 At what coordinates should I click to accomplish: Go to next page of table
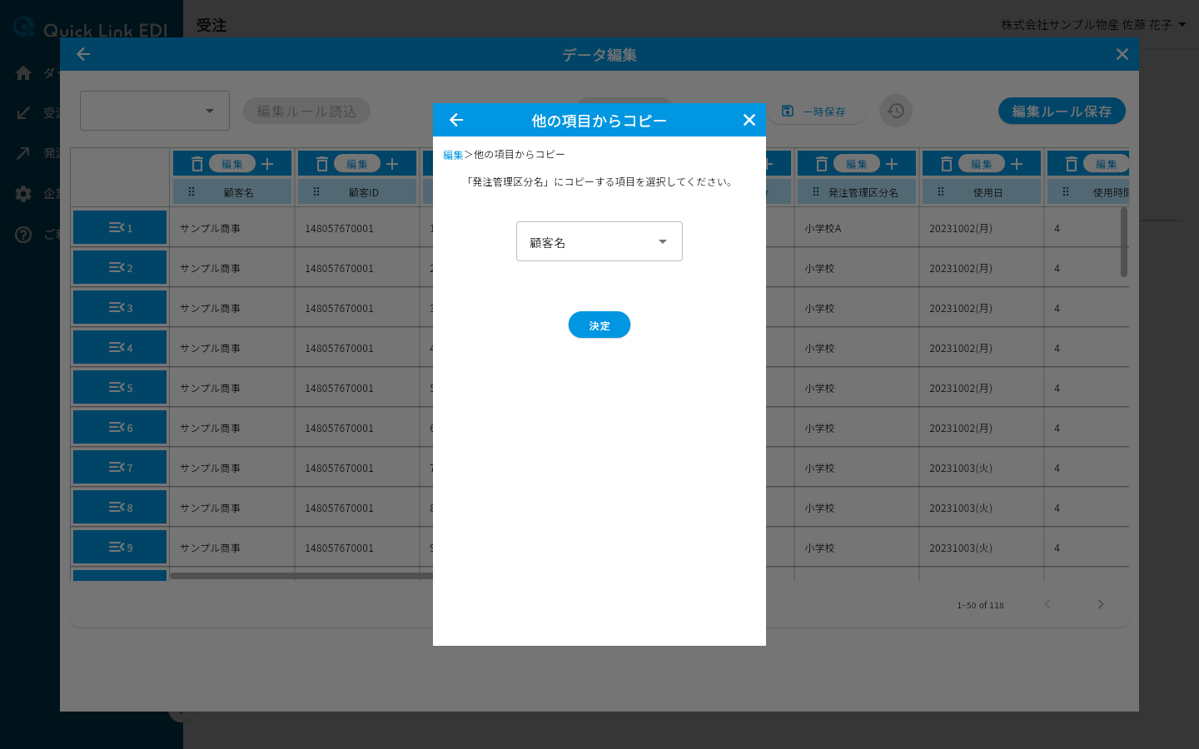1101,604
